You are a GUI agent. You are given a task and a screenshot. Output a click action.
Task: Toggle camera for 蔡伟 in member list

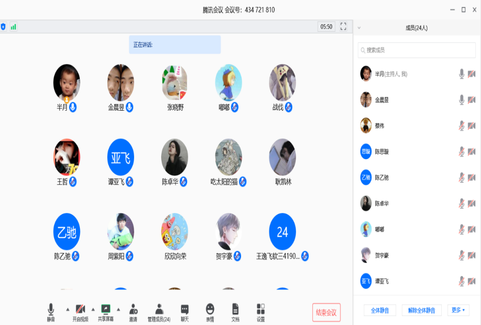(472, 126)
